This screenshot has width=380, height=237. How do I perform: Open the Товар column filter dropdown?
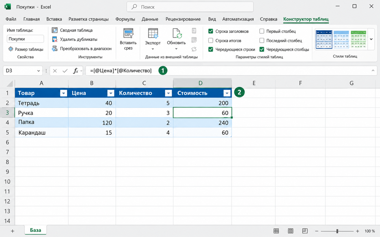(x=64, y=93)
